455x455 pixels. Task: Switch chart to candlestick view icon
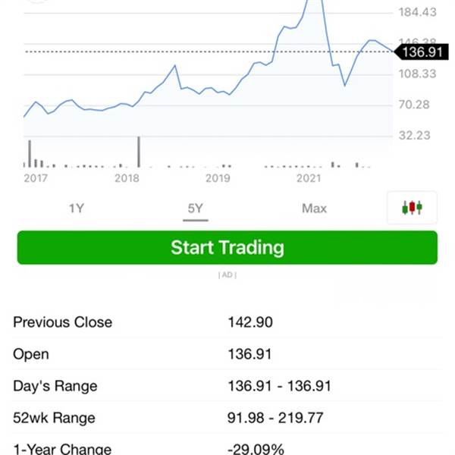coord(412,208)
